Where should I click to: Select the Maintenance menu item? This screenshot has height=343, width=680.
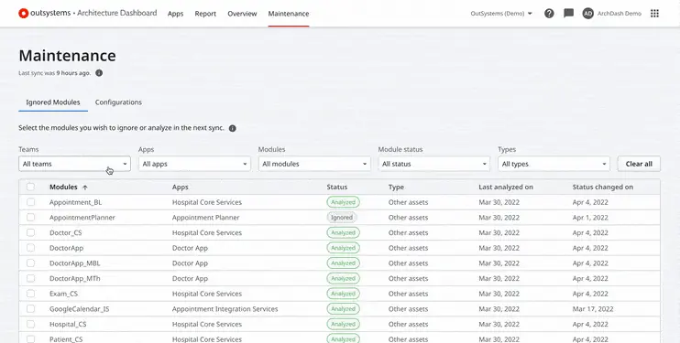pos(289,14)
